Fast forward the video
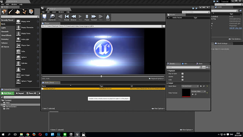The width and height of the screenshot is (243, 137). pos(94,18)
